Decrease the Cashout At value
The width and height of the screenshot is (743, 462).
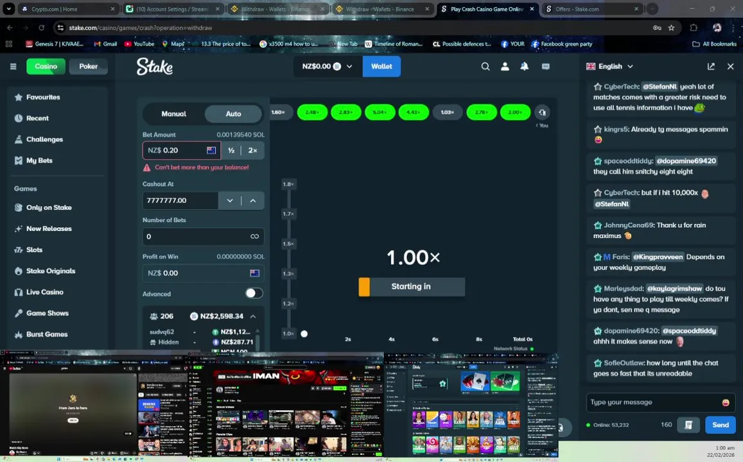(x=230, y=201)
